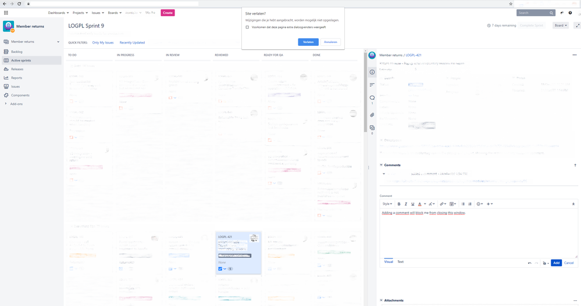581x306 pixels.
Task: Expand the Add-ons sidebar item
Action: [6, 104]
